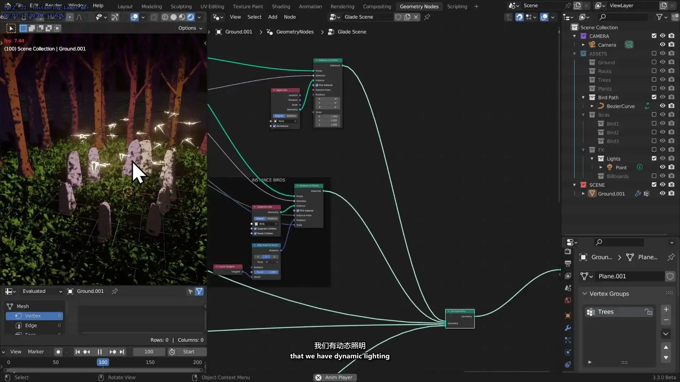Open the Physics properties tab
Viewport: 680px width, 382px height.
click(568, 352)
